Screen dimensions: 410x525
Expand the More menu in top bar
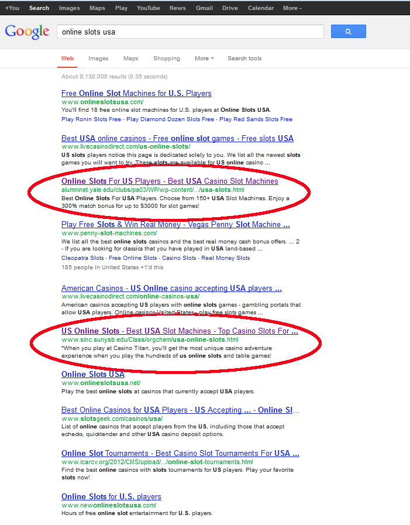(292, 8)
